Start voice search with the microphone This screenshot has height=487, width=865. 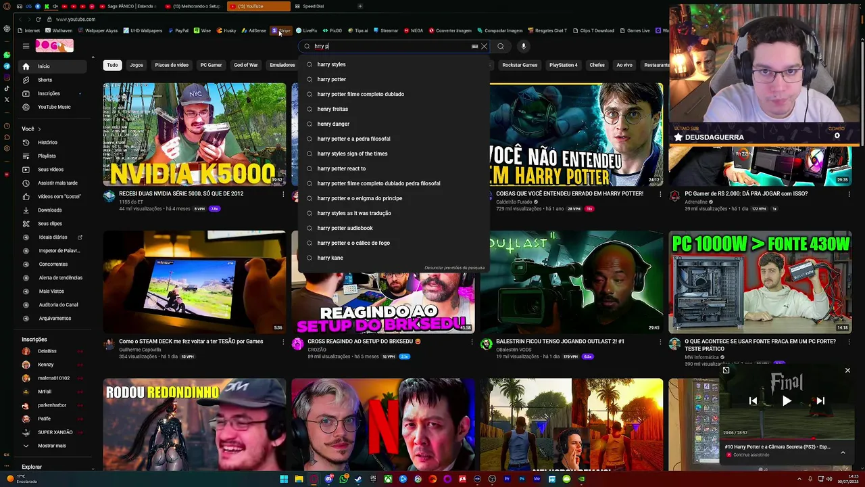pos(523,47)
